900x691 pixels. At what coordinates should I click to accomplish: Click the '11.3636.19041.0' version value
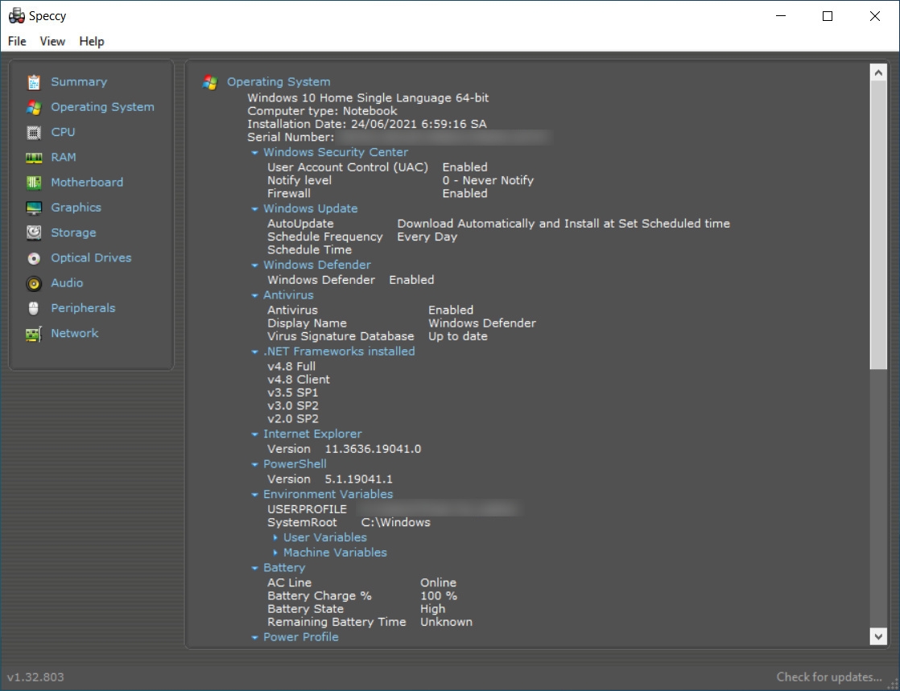click(373, 449)
